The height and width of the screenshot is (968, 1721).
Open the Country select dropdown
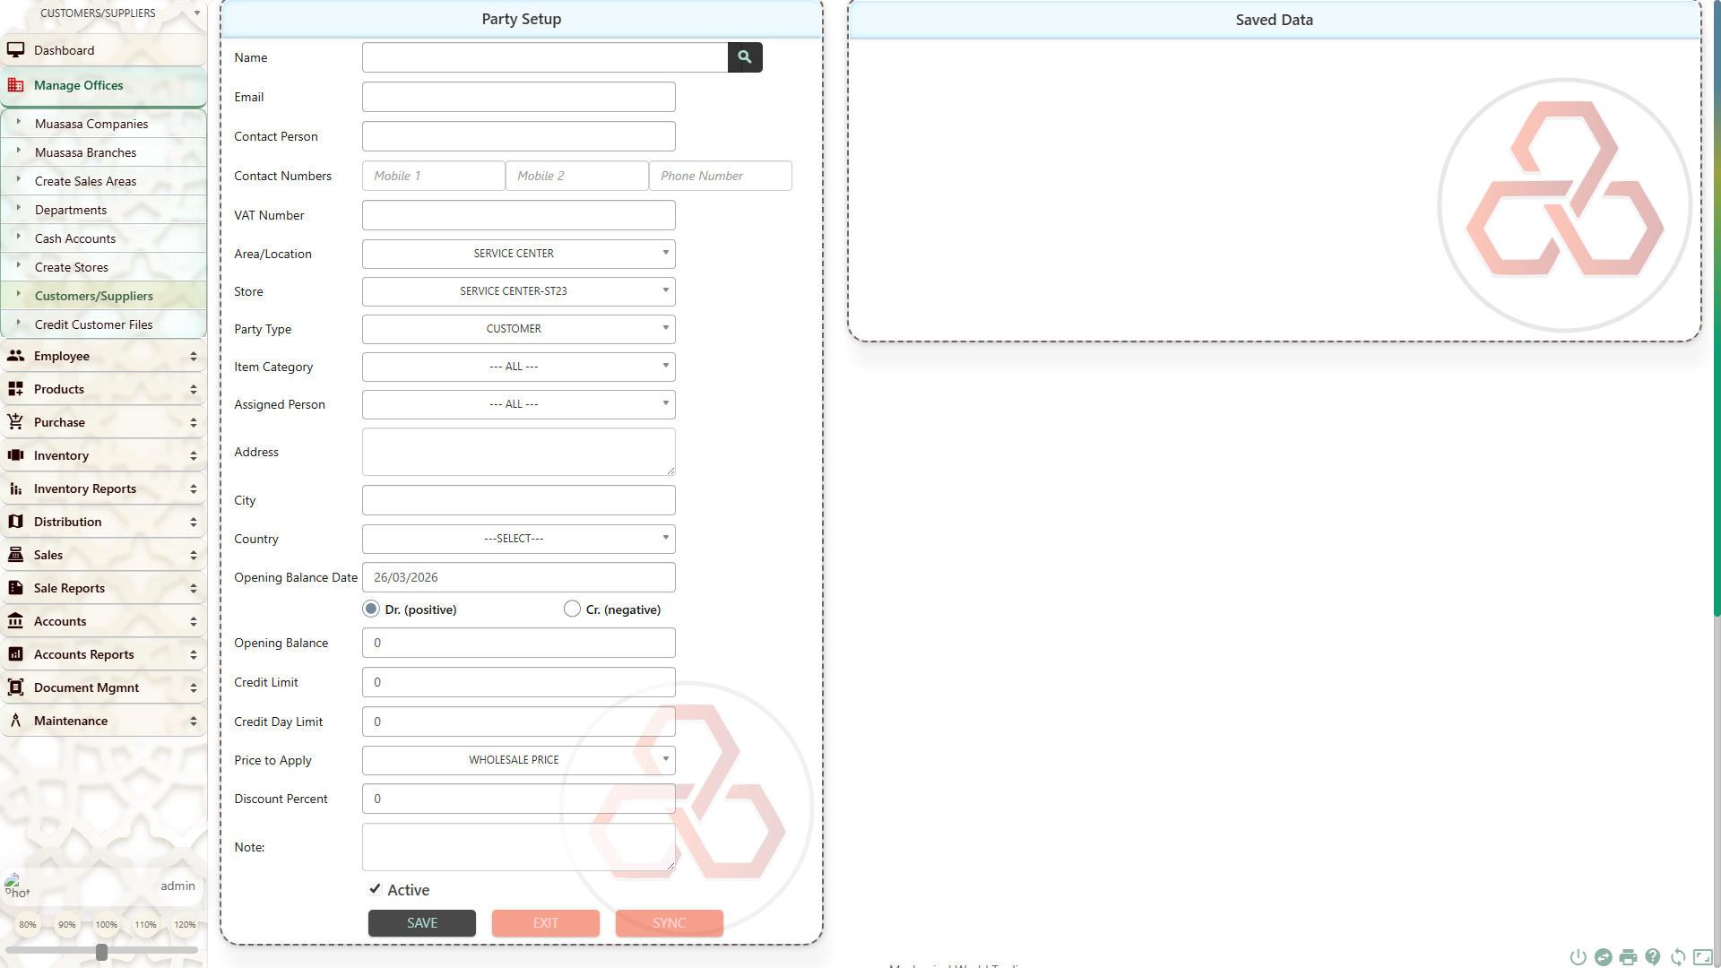[x=518, y=539]
